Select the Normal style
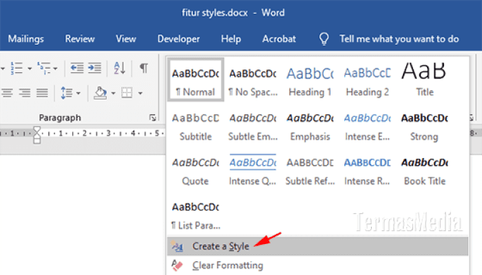Screen dimensions: 482x275 click(196, 80)
